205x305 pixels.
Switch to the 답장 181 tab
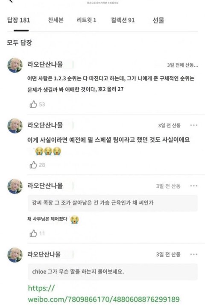[x=19, y=20]
